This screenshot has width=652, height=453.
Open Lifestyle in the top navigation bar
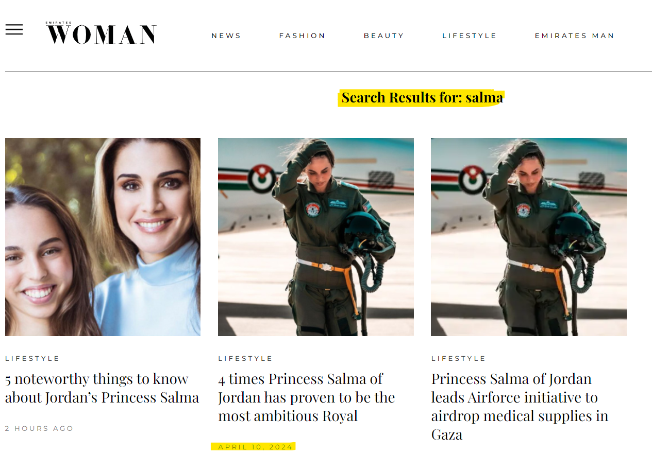470,36
